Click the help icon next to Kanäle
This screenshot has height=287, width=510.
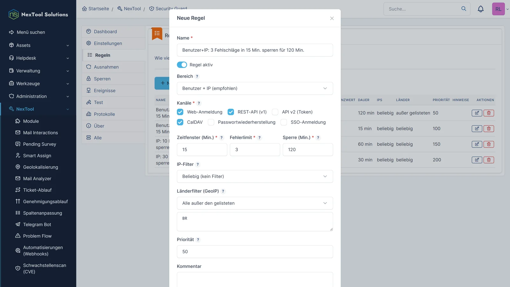pos(199,103)
